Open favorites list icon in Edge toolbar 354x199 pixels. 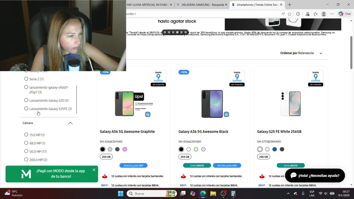[316, 14]
